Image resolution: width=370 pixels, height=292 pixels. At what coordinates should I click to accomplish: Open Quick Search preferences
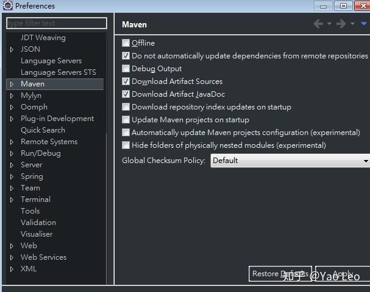(x=43, y=130)
